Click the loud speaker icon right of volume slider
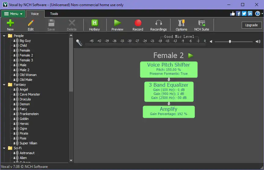The height and width of the screenshot is (170, 264). click(258, 42)
